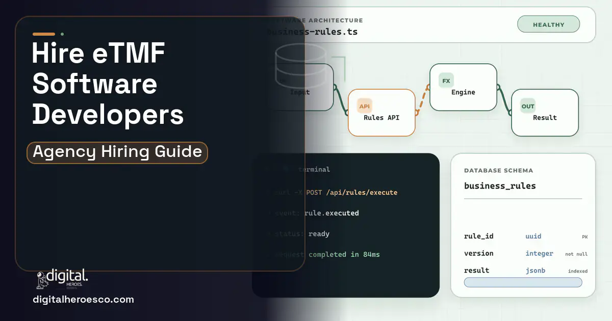Click the HEALTHY status badge
Image resolution: width=612 pixels, height=321 pixels.
click(549, 24)
